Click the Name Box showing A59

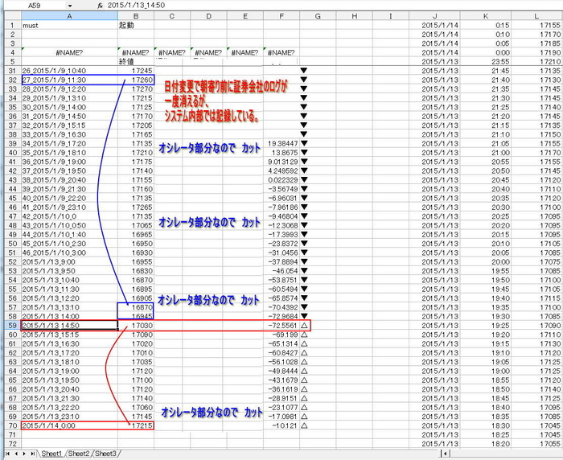pos(35,6)
